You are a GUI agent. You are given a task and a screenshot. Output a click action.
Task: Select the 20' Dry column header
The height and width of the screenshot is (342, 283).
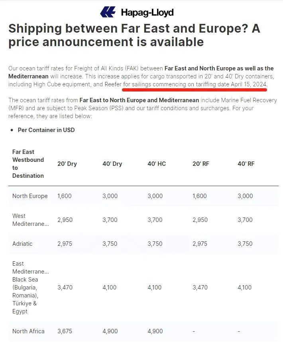67,164
